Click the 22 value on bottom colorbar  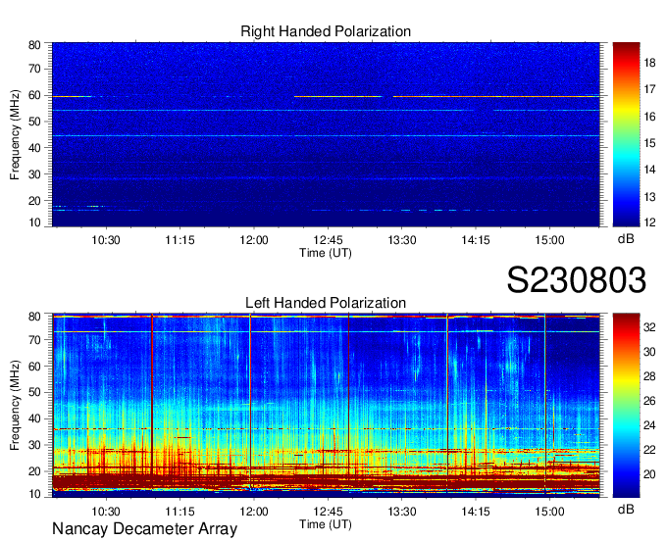pyautogui.click(x=649, y=450)
